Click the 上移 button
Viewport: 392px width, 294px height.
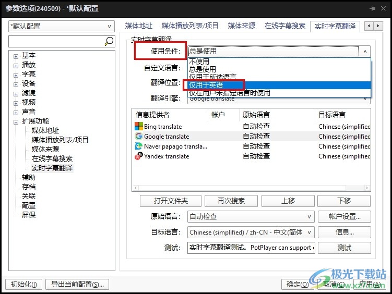[288, 201]
